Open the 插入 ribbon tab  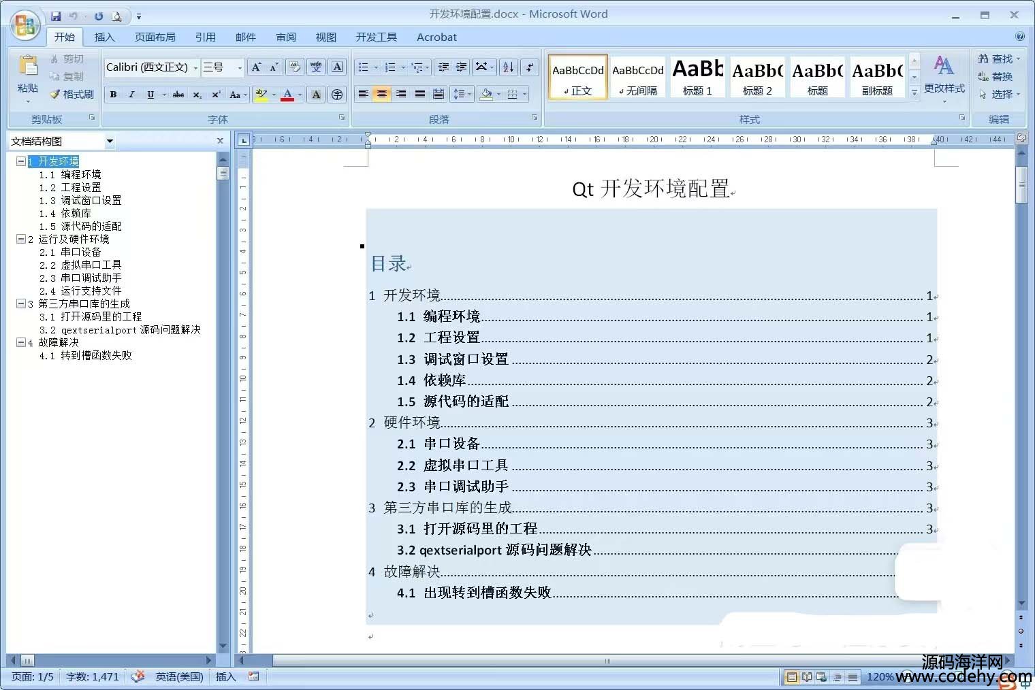coord(104,37)
